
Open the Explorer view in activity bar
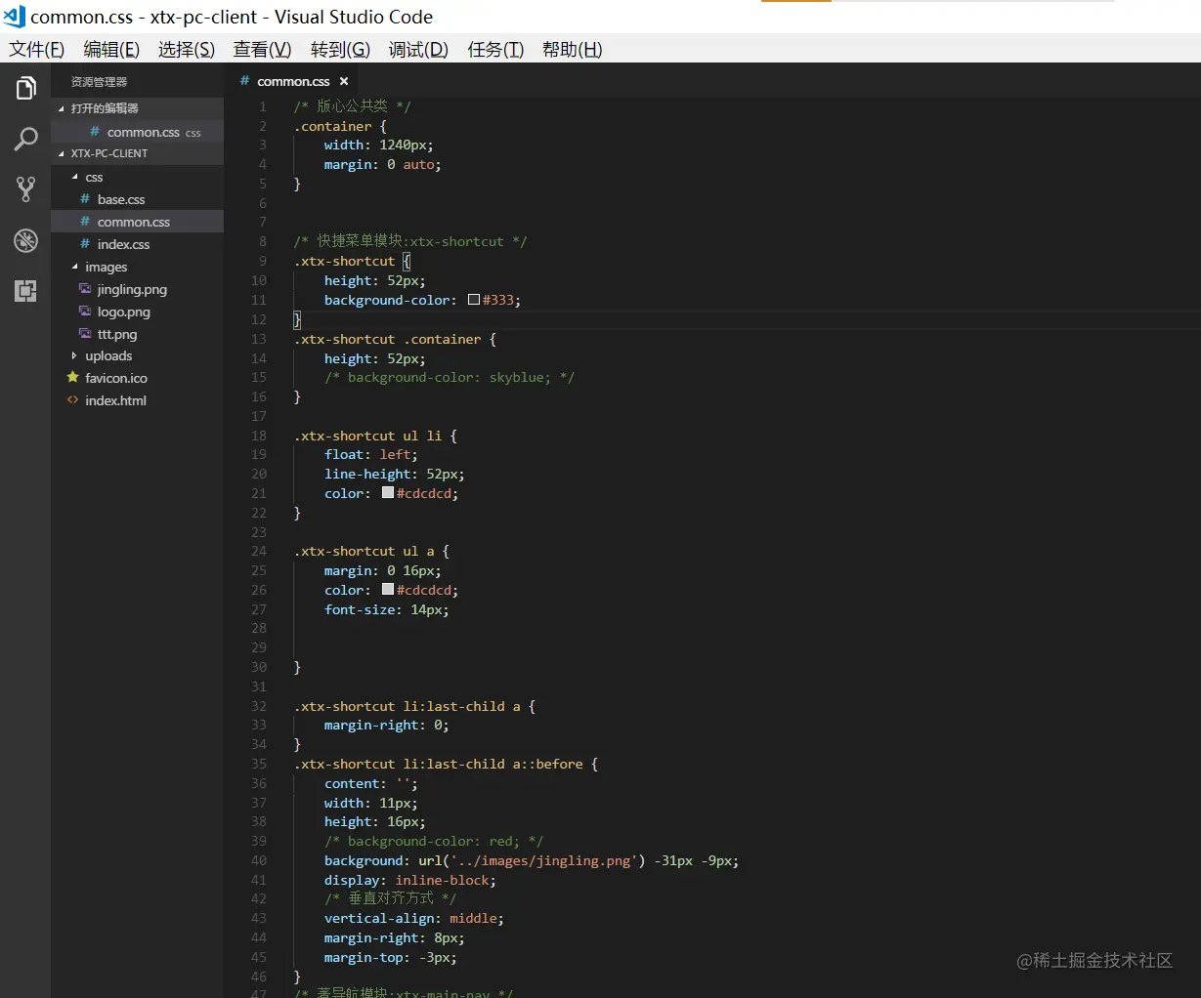pos(25,88)
